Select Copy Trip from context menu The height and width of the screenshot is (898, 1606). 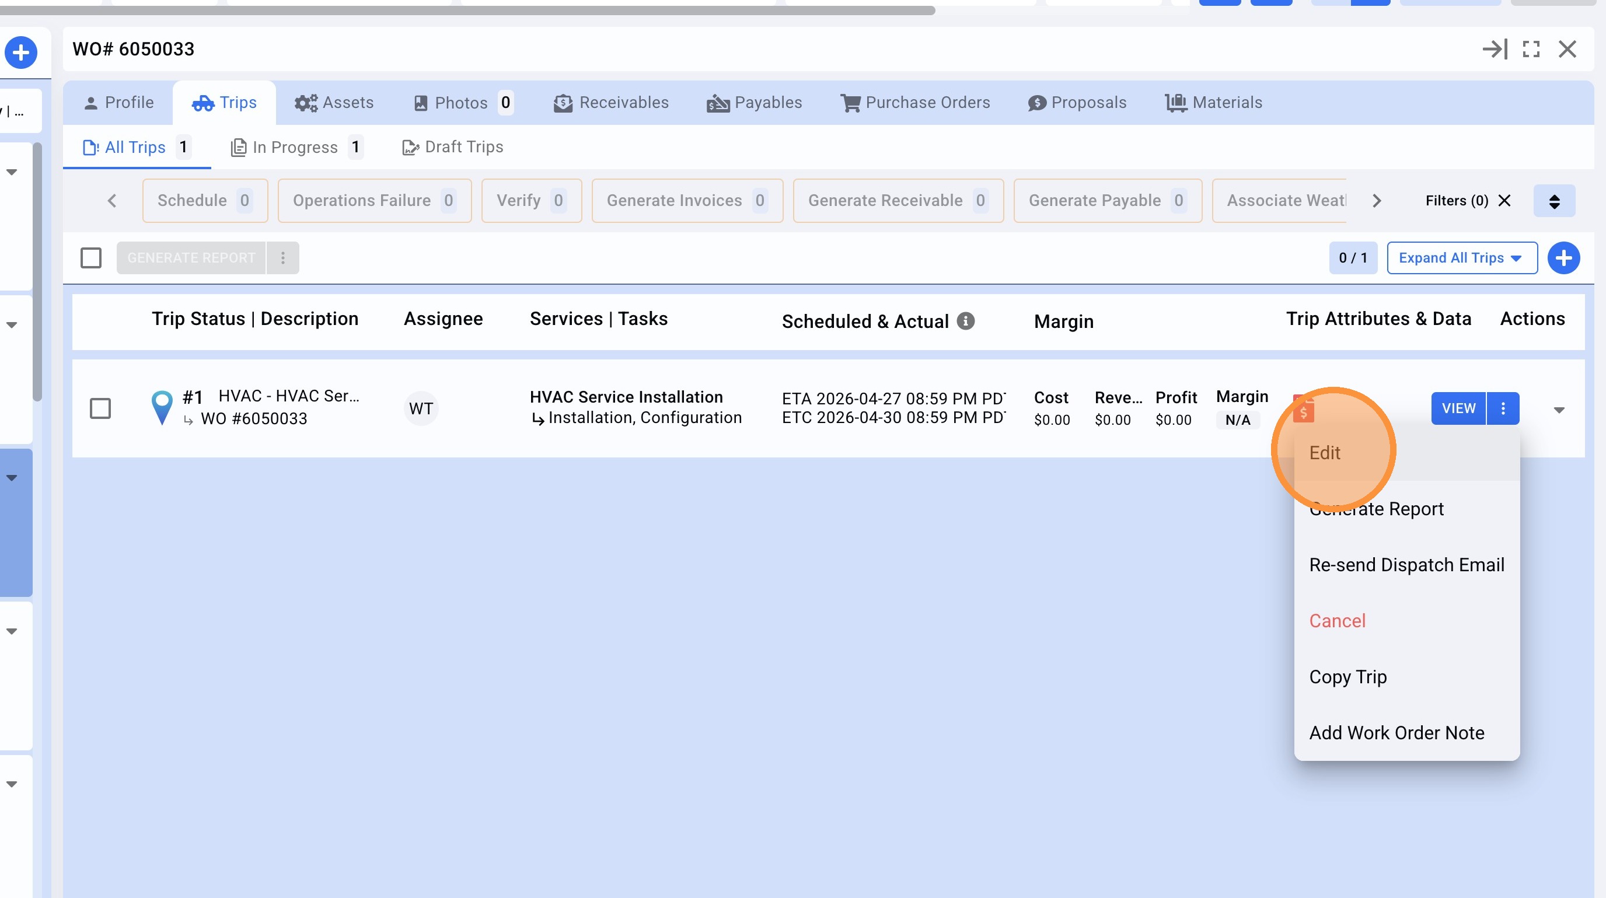point(1347,677)
